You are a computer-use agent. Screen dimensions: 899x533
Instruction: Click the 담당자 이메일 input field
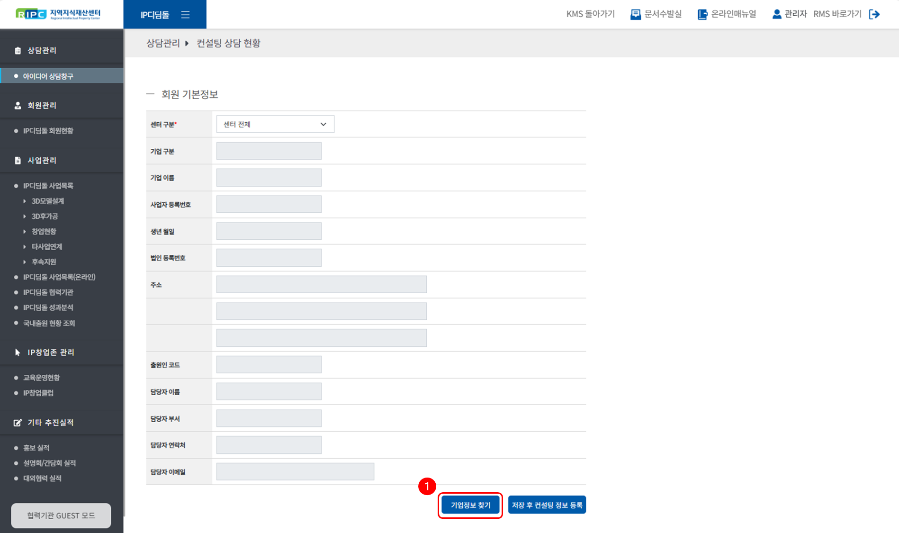tap(295, 472)
